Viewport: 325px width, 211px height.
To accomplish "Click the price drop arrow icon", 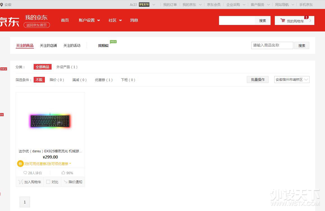I will [66, 182].
